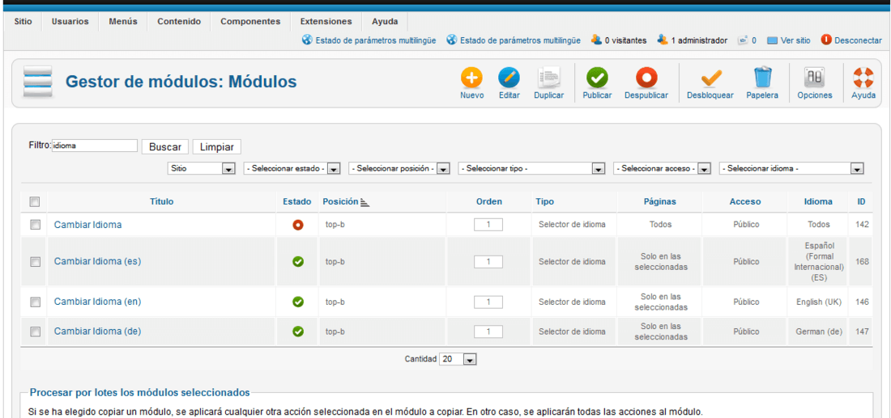The height and width of the screenshot is (418, 891).
Task: Open the Cantidad 20 dropdown
Action: pos(458,359)
